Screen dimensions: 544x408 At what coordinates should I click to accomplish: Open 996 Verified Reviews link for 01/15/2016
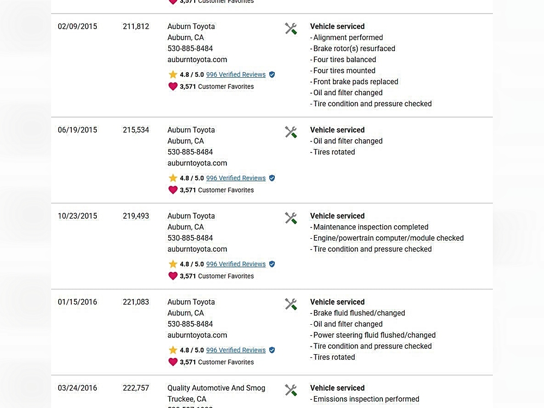click(236, 350)
